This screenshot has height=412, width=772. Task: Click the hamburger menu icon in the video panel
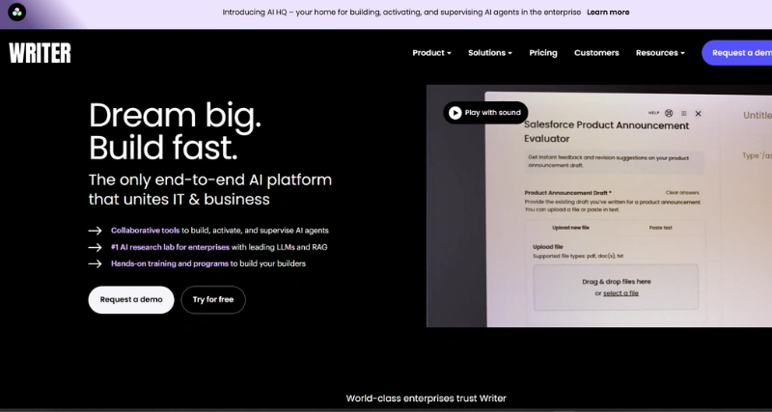[682, 113]
